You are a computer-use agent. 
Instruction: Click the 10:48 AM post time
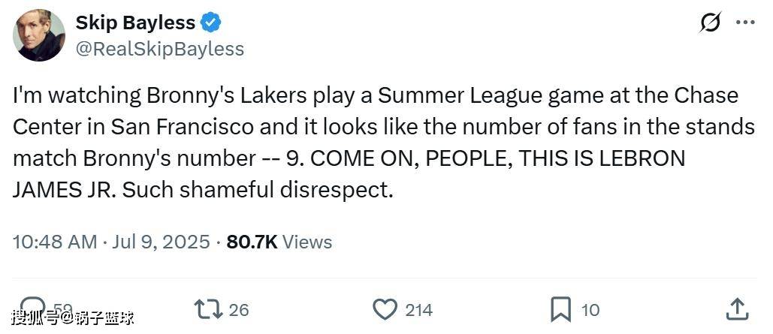coord(54,242)
